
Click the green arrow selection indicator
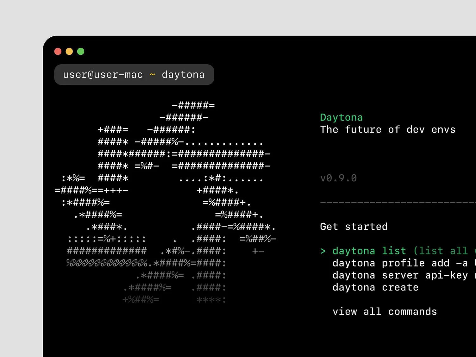pos(323,251)
